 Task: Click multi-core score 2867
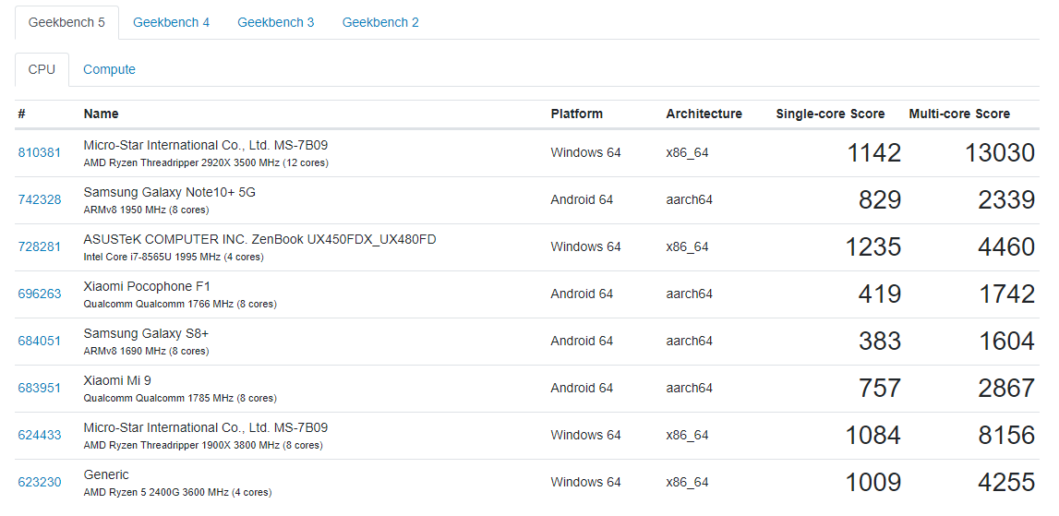pyautogui.click(x=1006, y=389)
